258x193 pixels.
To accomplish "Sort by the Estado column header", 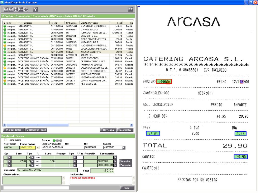I will pyautogui.click(x=10, y=23).
